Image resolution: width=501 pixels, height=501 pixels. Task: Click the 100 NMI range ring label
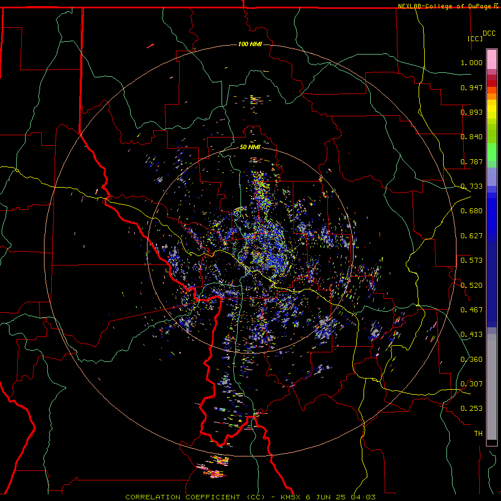250,44
